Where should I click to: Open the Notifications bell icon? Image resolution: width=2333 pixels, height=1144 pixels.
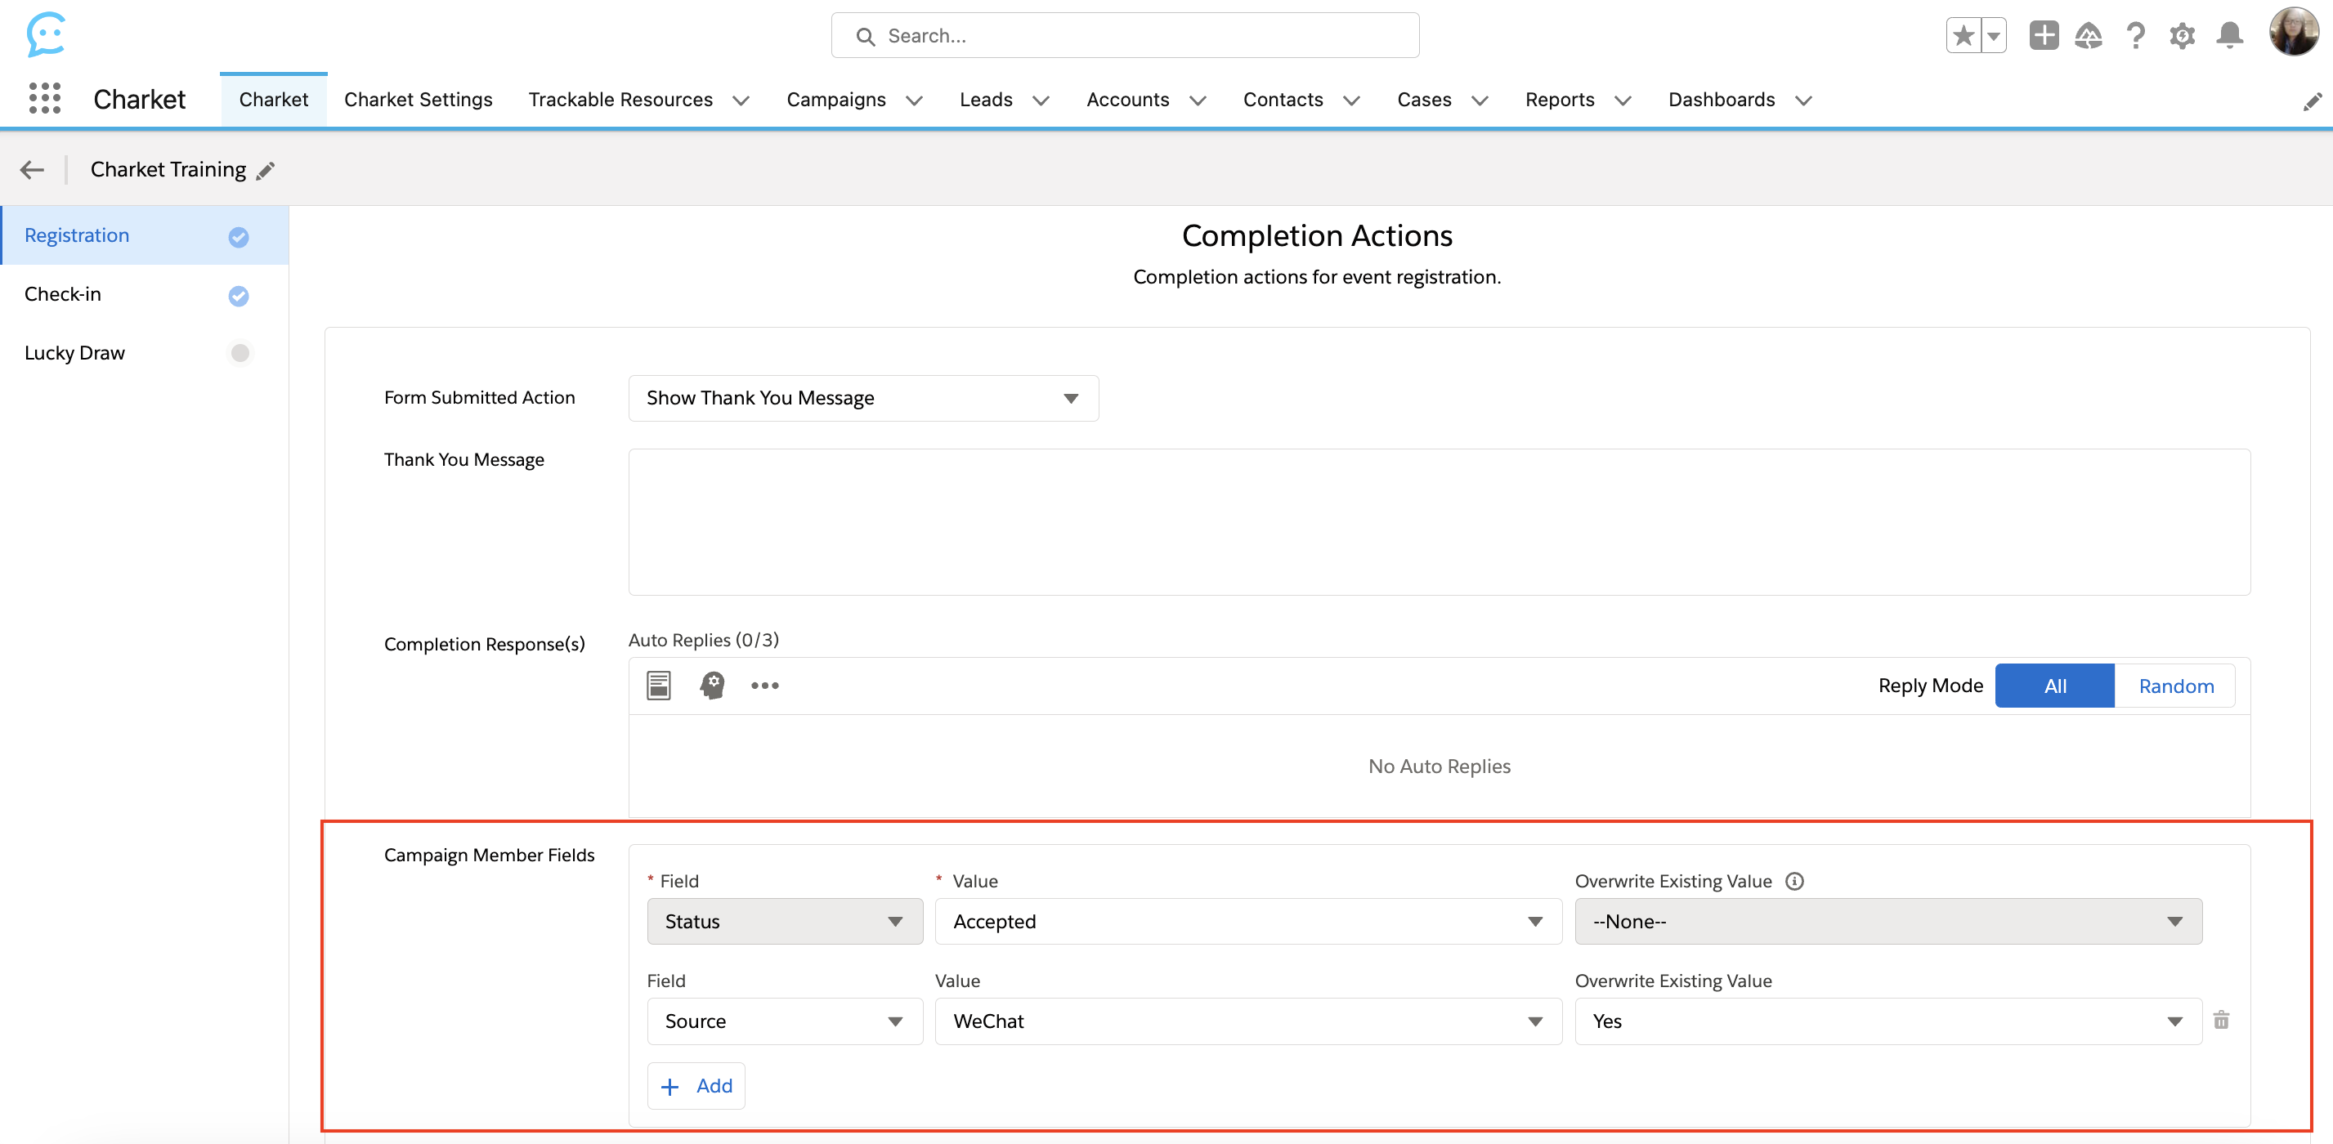point(2230,35)
